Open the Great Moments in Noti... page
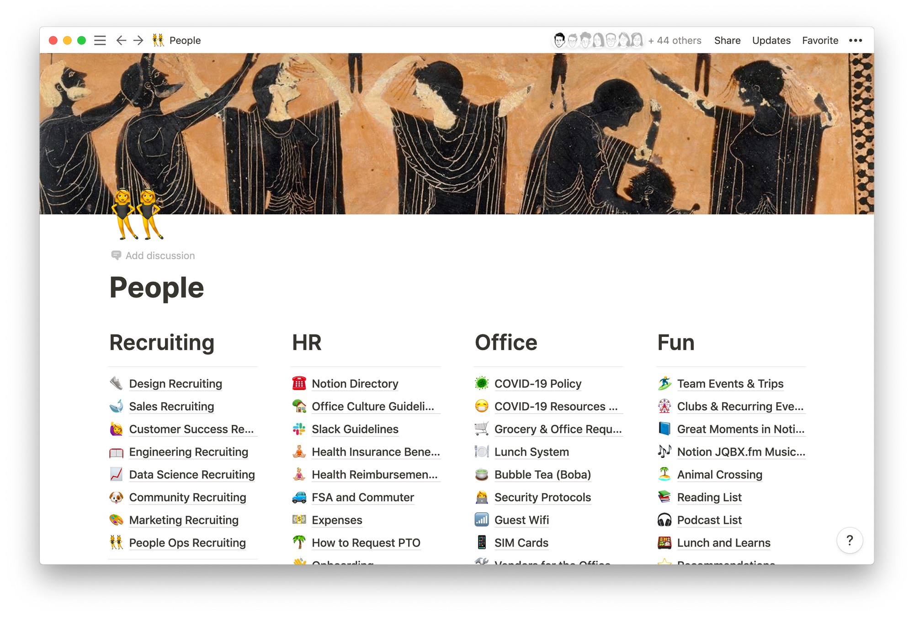 [741, 429]
